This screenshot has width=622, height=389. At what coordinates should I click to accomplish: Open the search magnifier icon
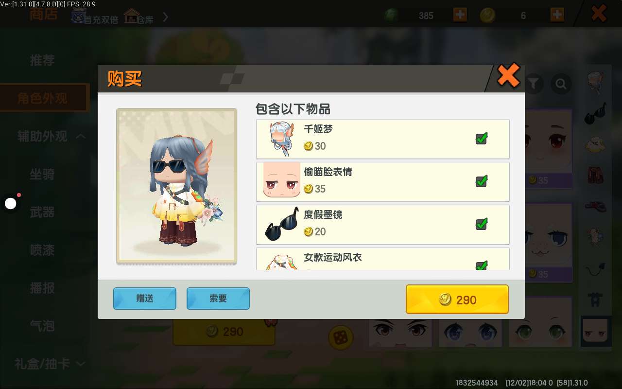pos(561,85)
